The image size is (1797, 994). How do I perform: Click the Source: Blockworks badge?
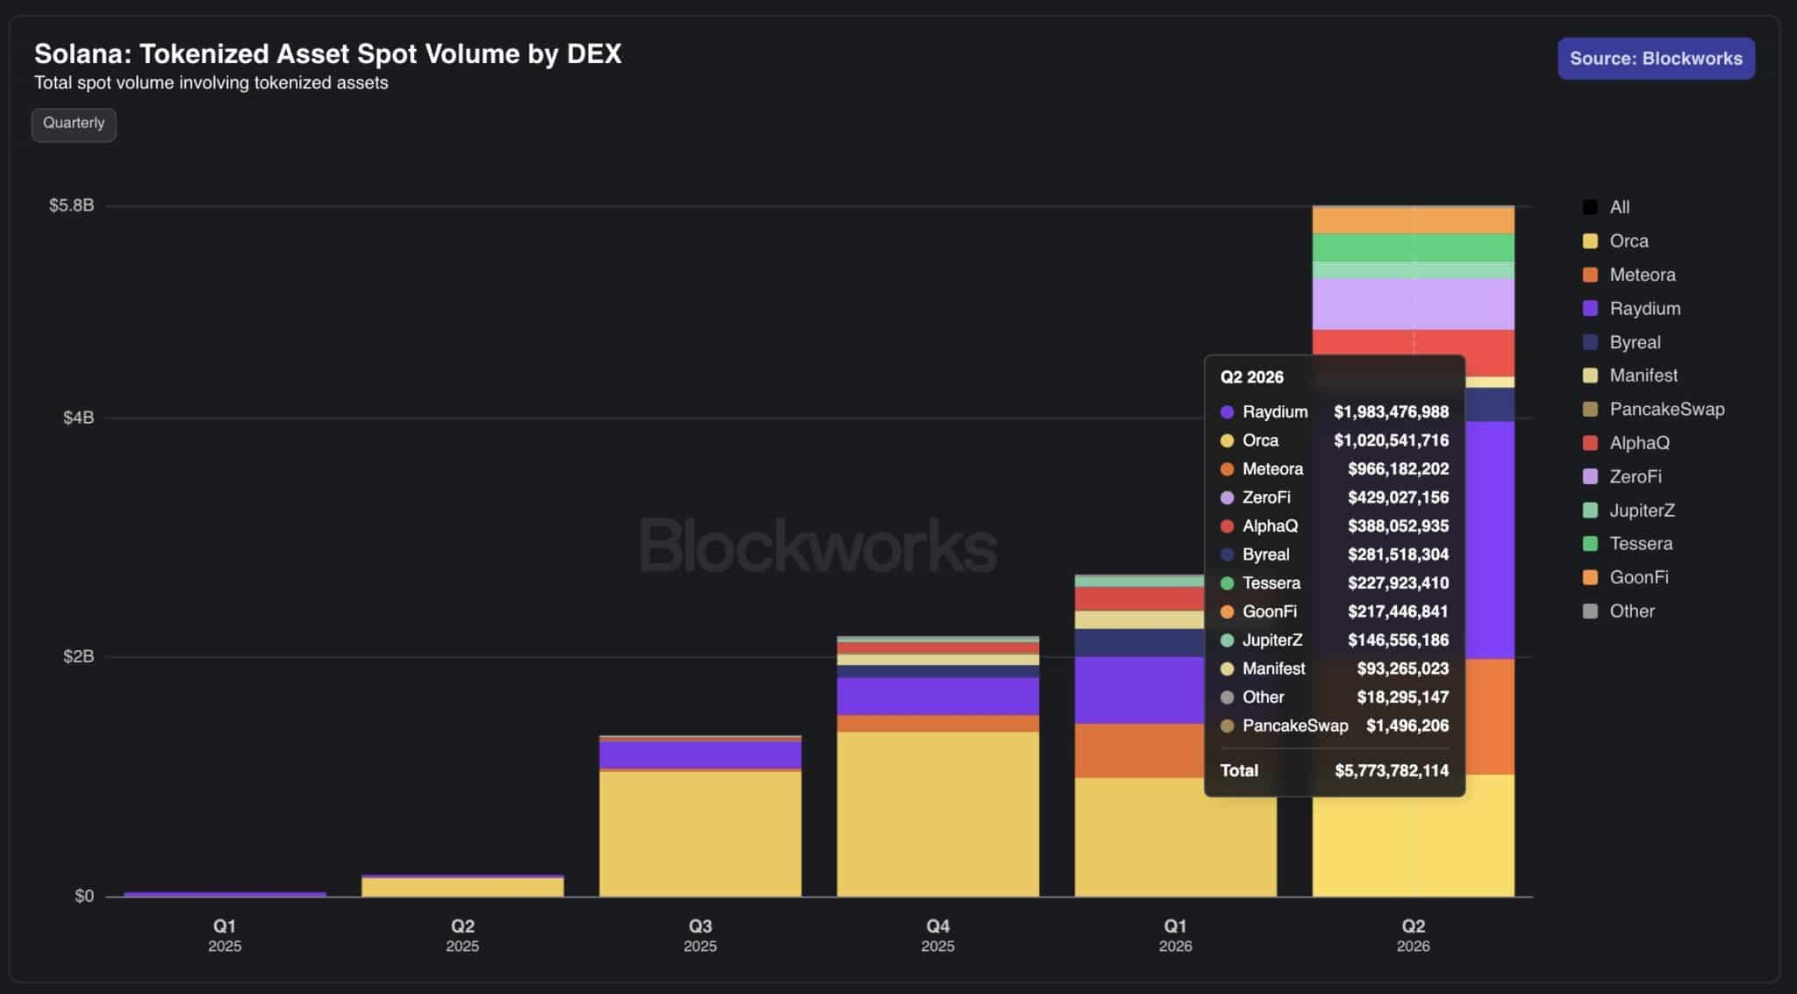[x=1656, y=59]
